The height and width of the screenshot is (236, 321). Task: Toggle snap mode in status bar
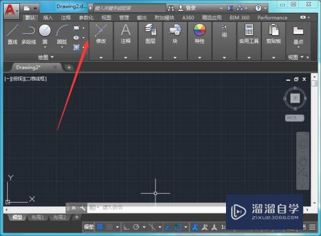(x=110, y=227)
